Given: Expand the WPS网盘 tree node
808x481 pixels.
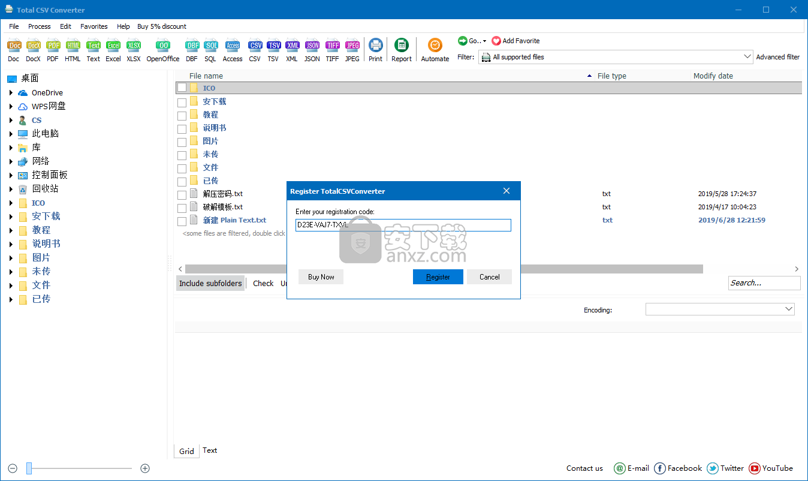Looking at the screenshot, I should (x=11, y=107).
